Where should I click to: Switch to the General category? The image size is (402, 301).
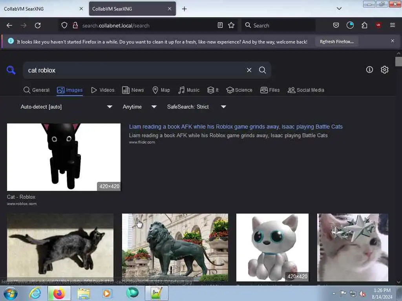pos(37,90)
